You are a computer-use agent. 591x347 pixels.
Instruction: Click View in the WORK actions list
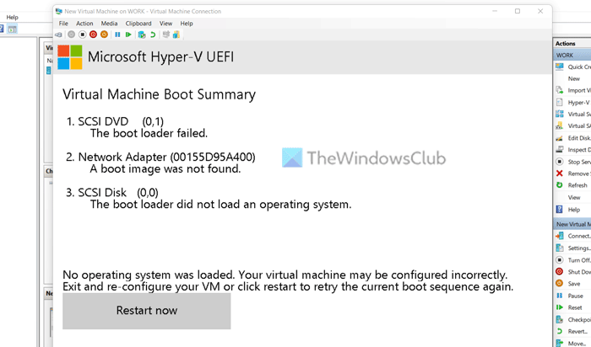[x=573, y=197]
